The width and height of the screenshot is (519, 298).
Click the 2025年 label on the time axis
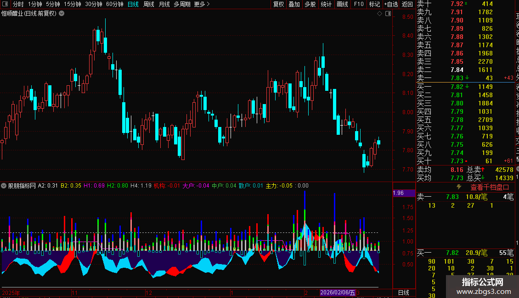11,292
